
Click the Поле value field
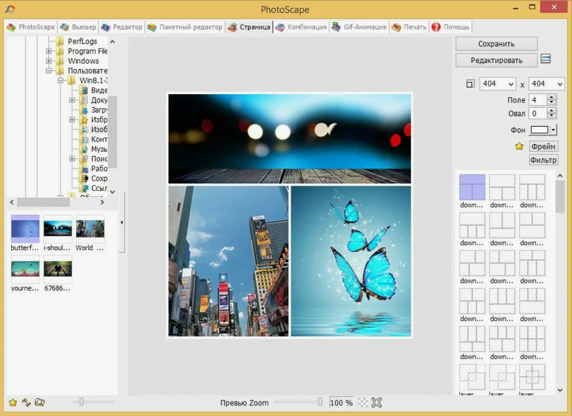click(538, 100)
